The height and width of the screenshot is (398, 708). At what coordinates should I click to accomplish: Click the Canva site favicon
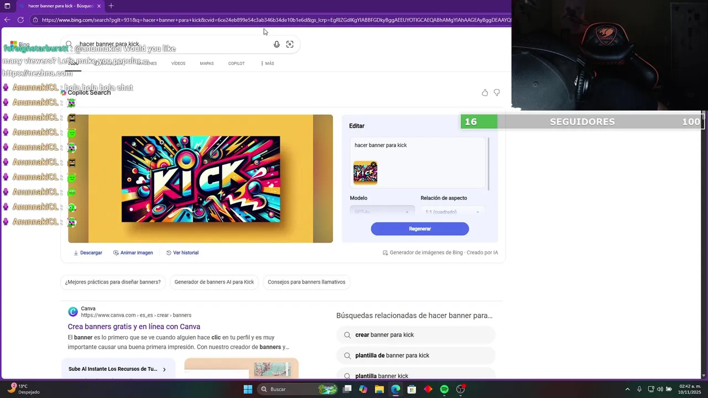coord(73,312)
